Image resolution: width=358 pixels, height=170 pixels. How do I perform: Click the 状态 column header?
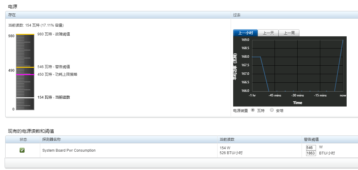(x=23, y=139)
